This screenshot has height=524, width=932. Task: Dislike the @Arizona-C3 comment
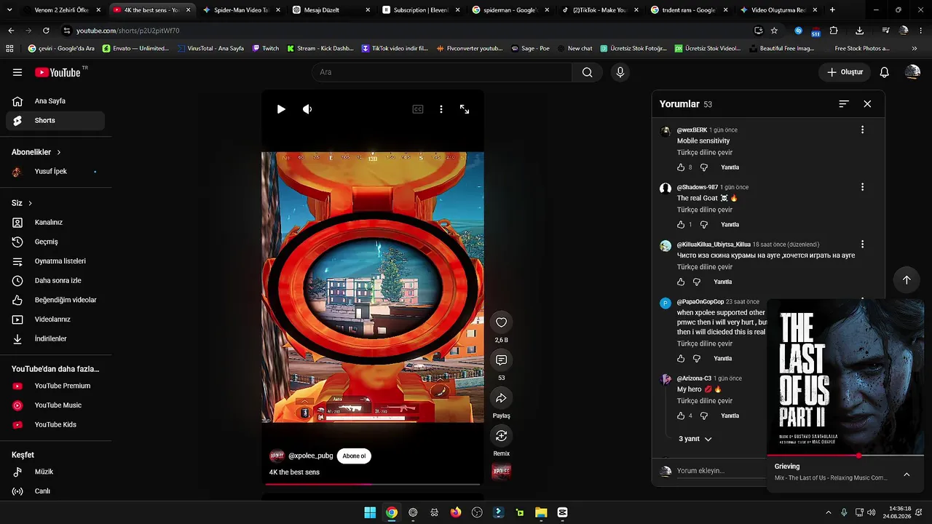pyautogui.click(x=704, y=416)
